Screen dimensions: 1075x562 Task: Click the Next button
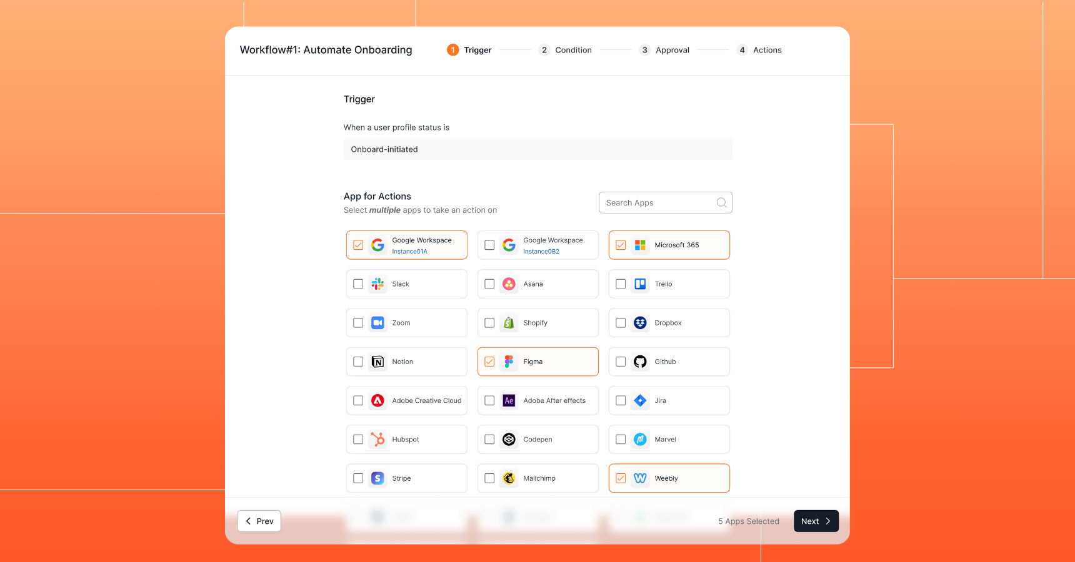(816, 521)
